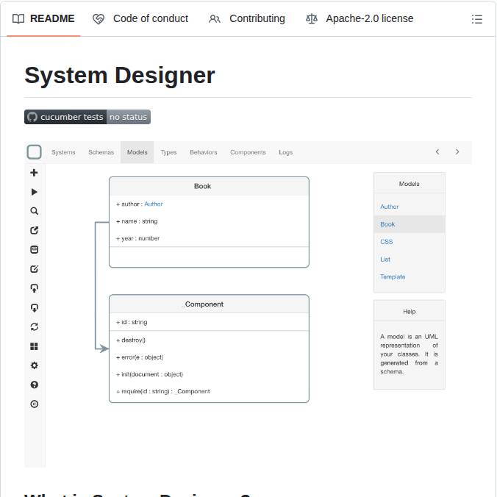Open the Contributing tab
This screenshot has width=497, height=497.
(247, 18)
